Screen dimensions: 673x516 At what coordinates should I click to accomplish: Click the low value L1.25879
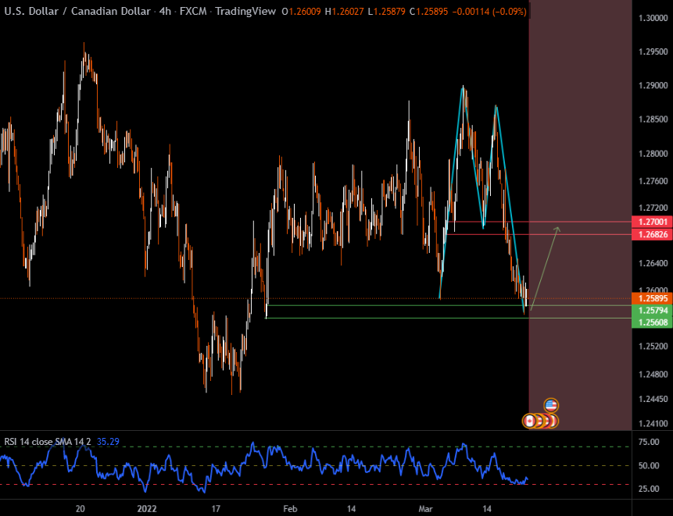click(x=387, y=12)
